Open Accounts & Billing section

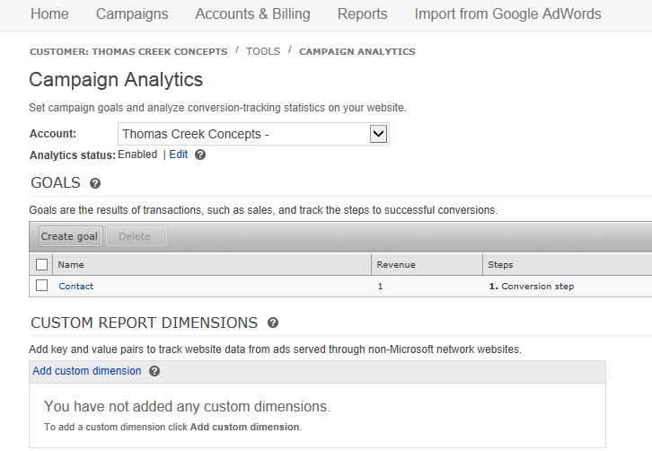point(252,13)
